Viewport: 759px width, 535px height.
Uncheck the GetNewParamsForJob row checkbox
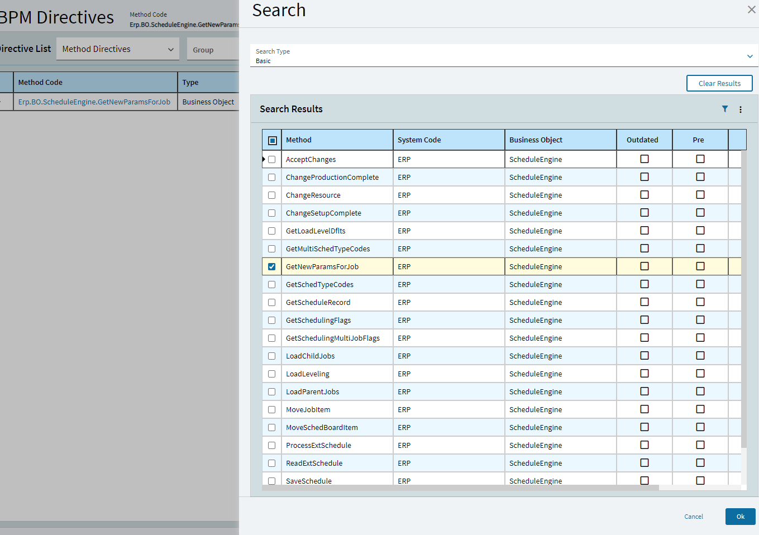[272, 266]
